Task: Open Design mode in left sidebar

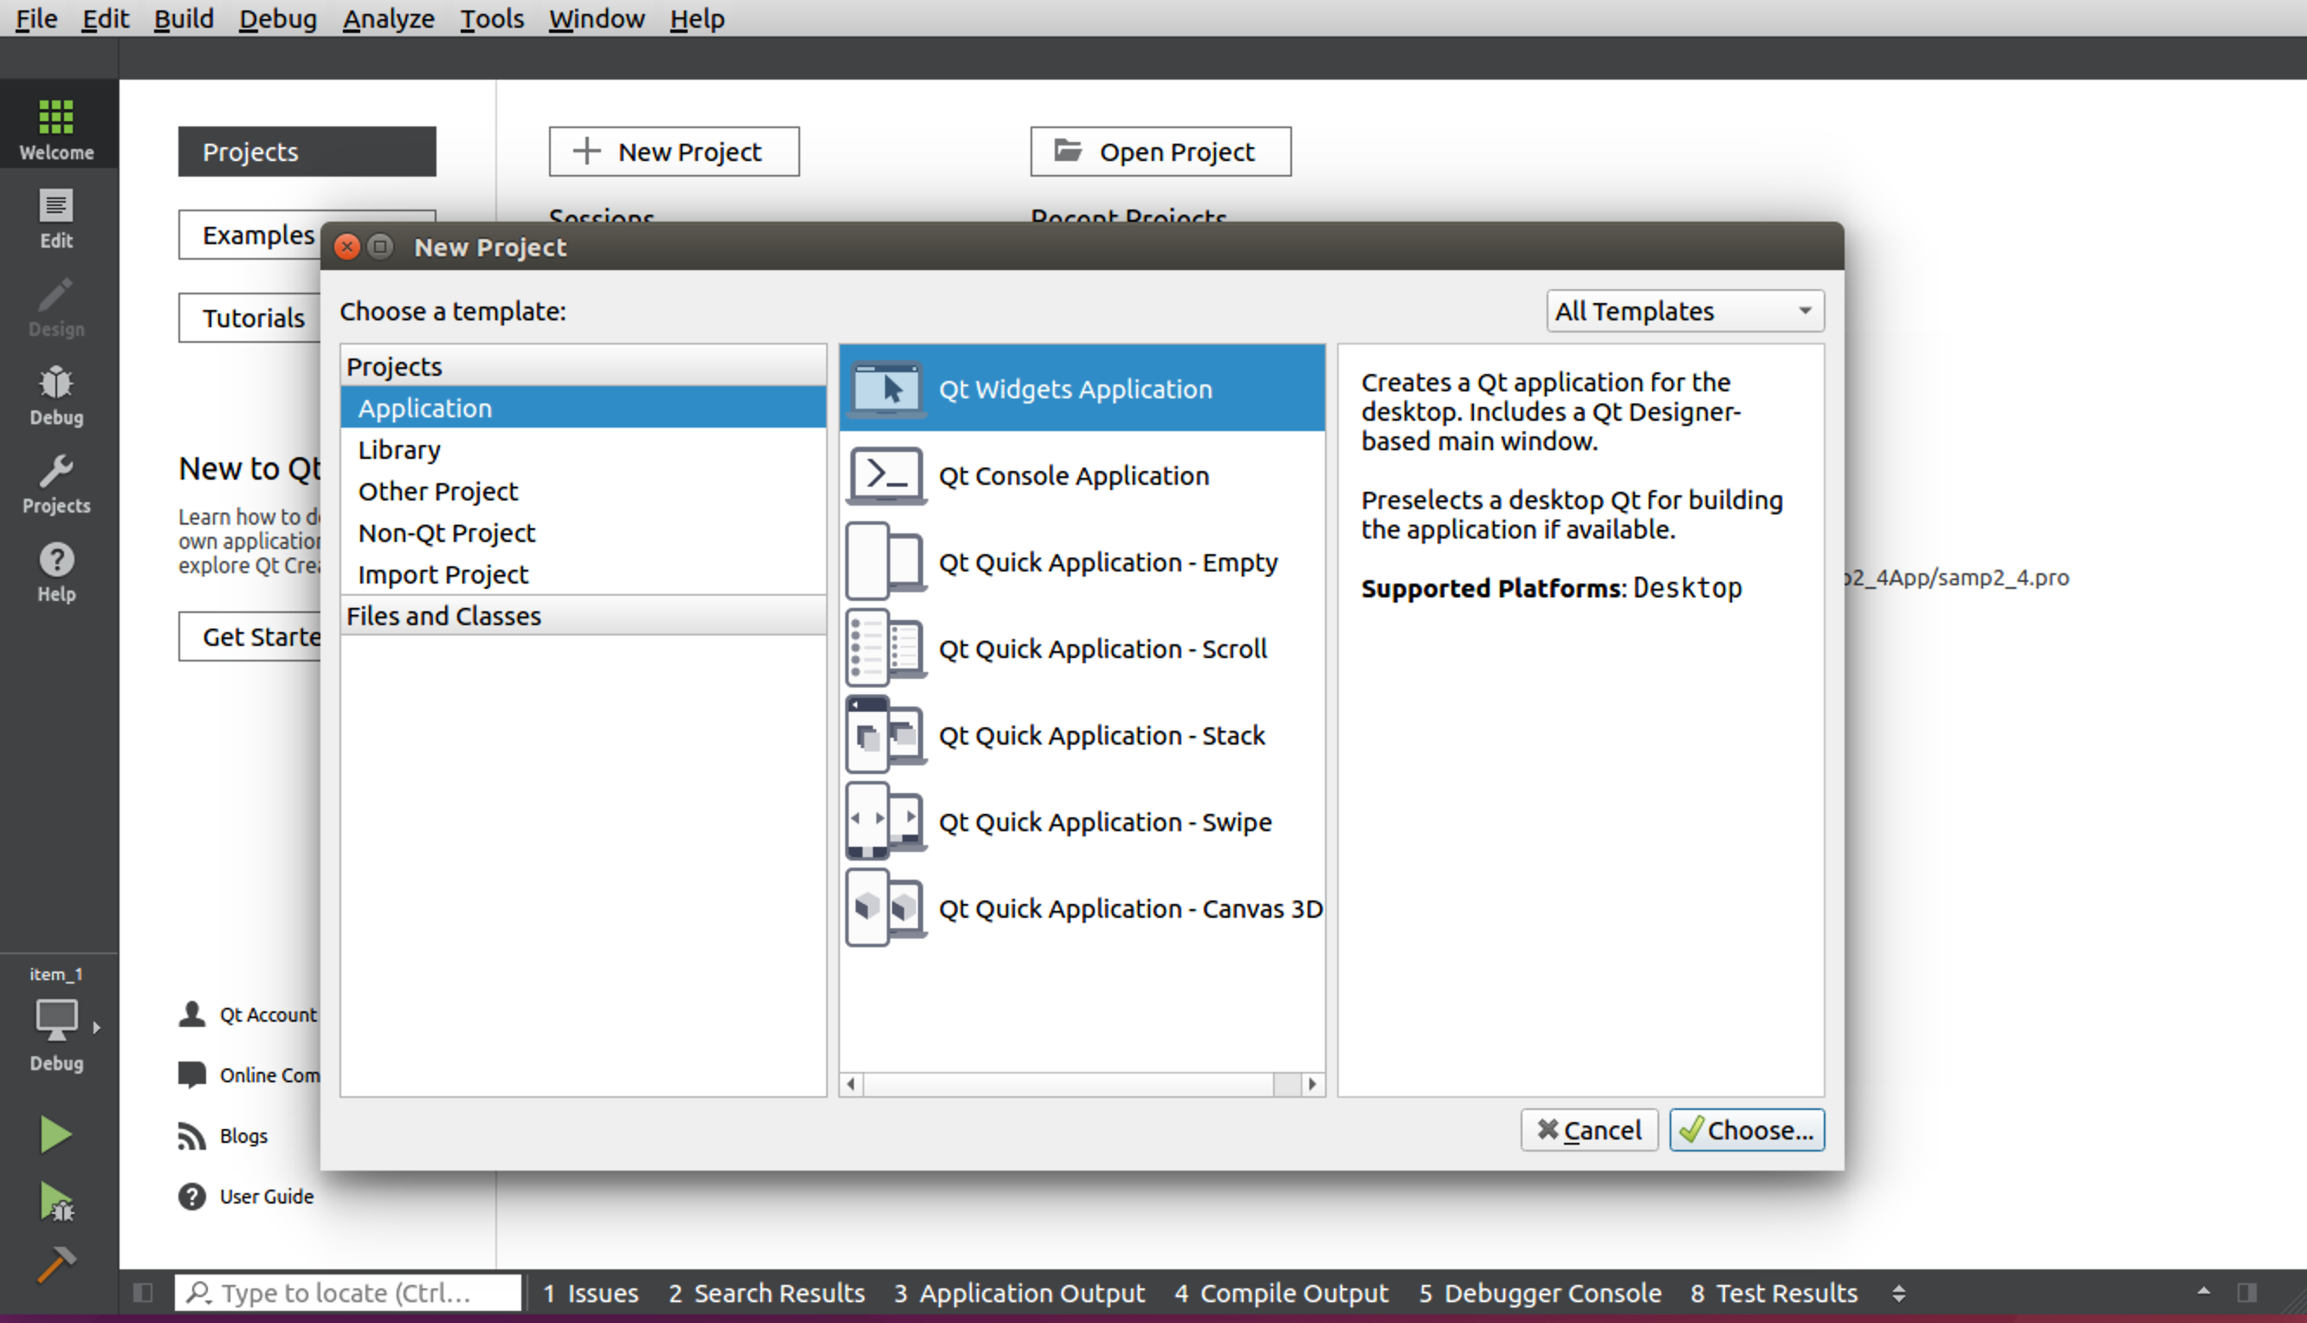Action: 56,307
